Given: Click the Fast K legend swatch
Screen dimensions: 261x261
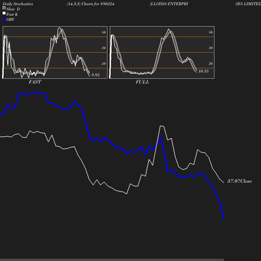Looking at the screenshot, I should [x=4, y=13].
